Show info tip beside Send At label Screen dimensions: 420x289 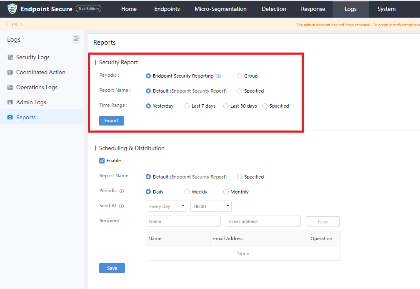click(121, 206)
